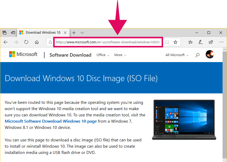227x162 pixels.
Task: Open the Favorites Hub panel
Action: (190, 42)
